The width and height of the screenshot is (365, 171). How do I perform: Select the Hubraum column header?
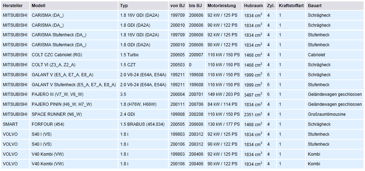253,6
